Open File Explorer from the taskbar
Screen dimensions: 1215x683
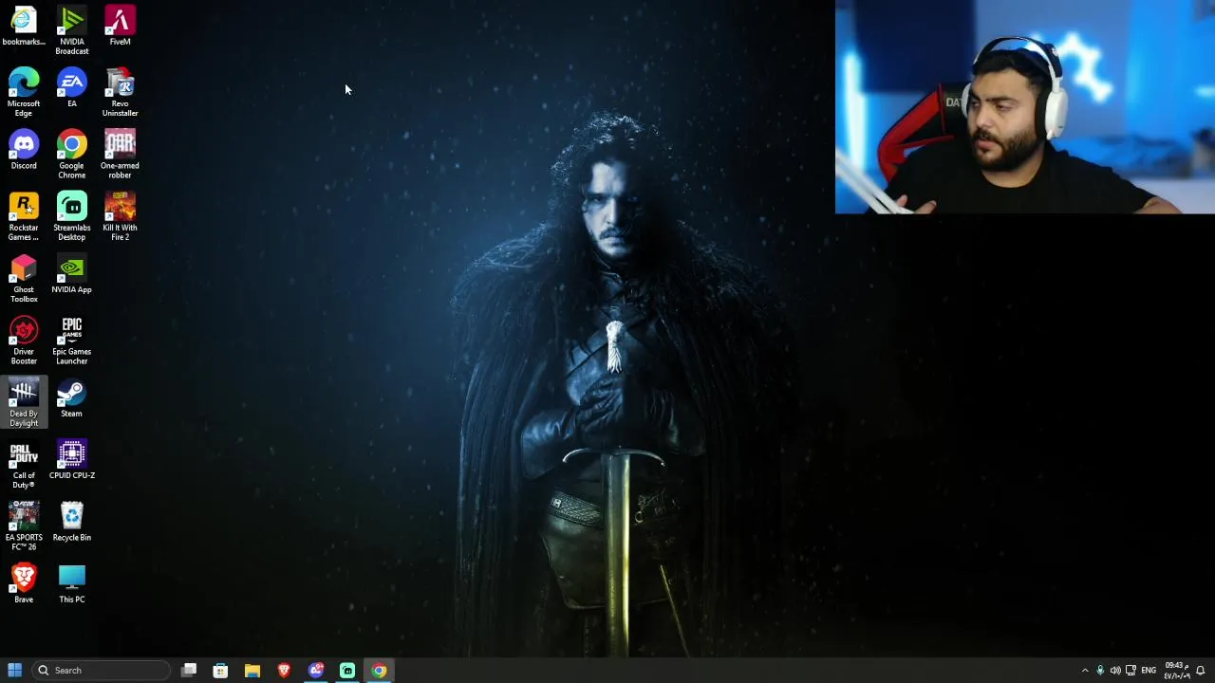[x=252, y=671]
